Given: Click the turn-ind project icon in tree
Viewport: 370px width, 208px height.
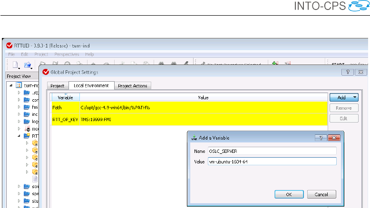Looking at the screenshot, I should click(19, 85).
